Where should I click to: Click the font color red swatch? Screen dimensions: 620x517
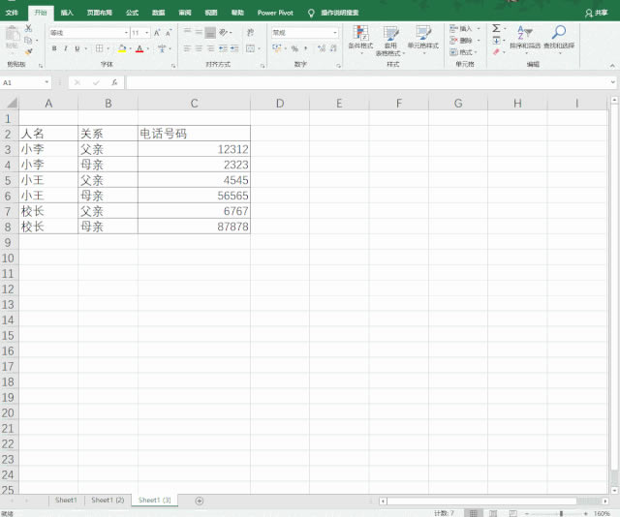[x=139, y=48]
